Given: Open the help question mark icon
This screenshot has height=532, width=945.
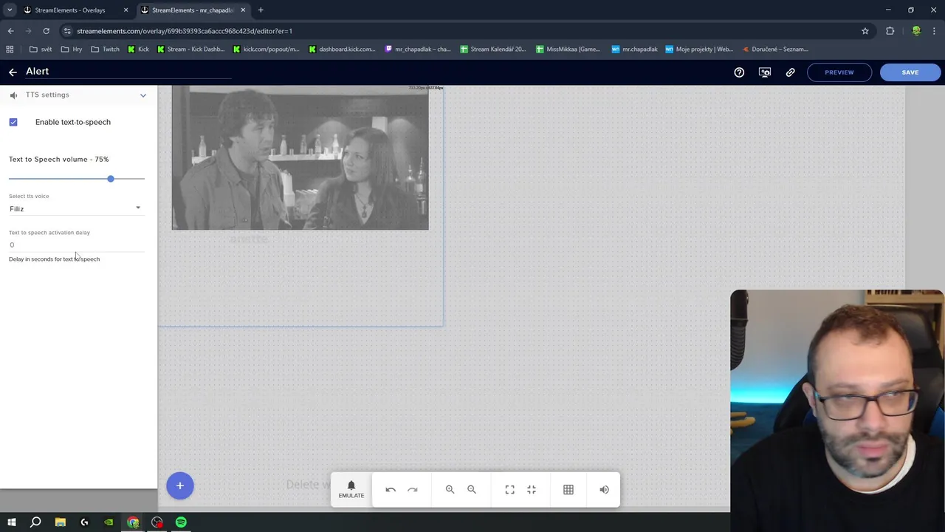Looking at the screenshot, I should click(739, 72).
